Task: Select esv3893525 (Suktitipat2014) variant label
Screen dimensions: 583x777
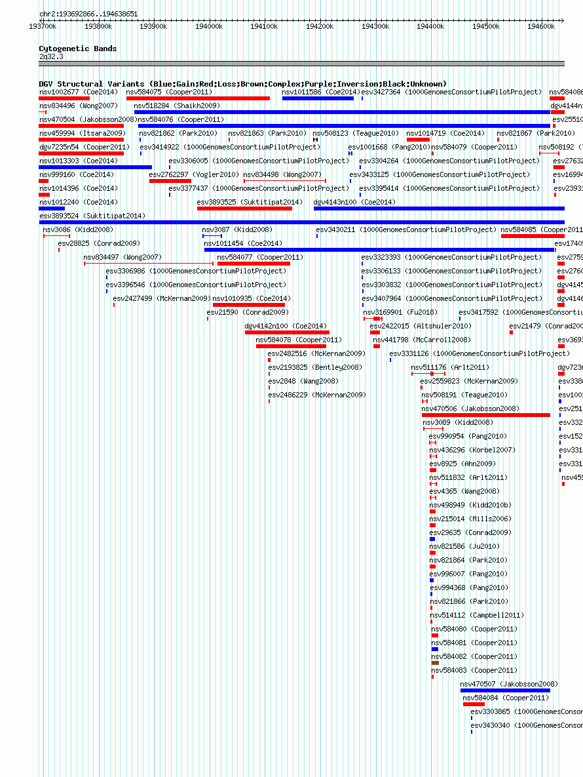Action: point(250,202)
